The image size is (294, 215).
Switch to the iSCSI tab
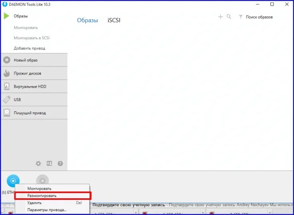(114, 20)
